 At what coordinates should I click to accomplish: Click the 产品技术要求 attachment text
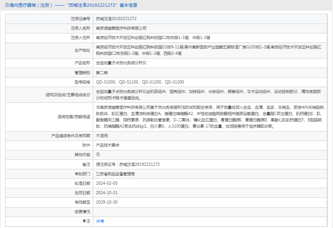click(108, 145)
